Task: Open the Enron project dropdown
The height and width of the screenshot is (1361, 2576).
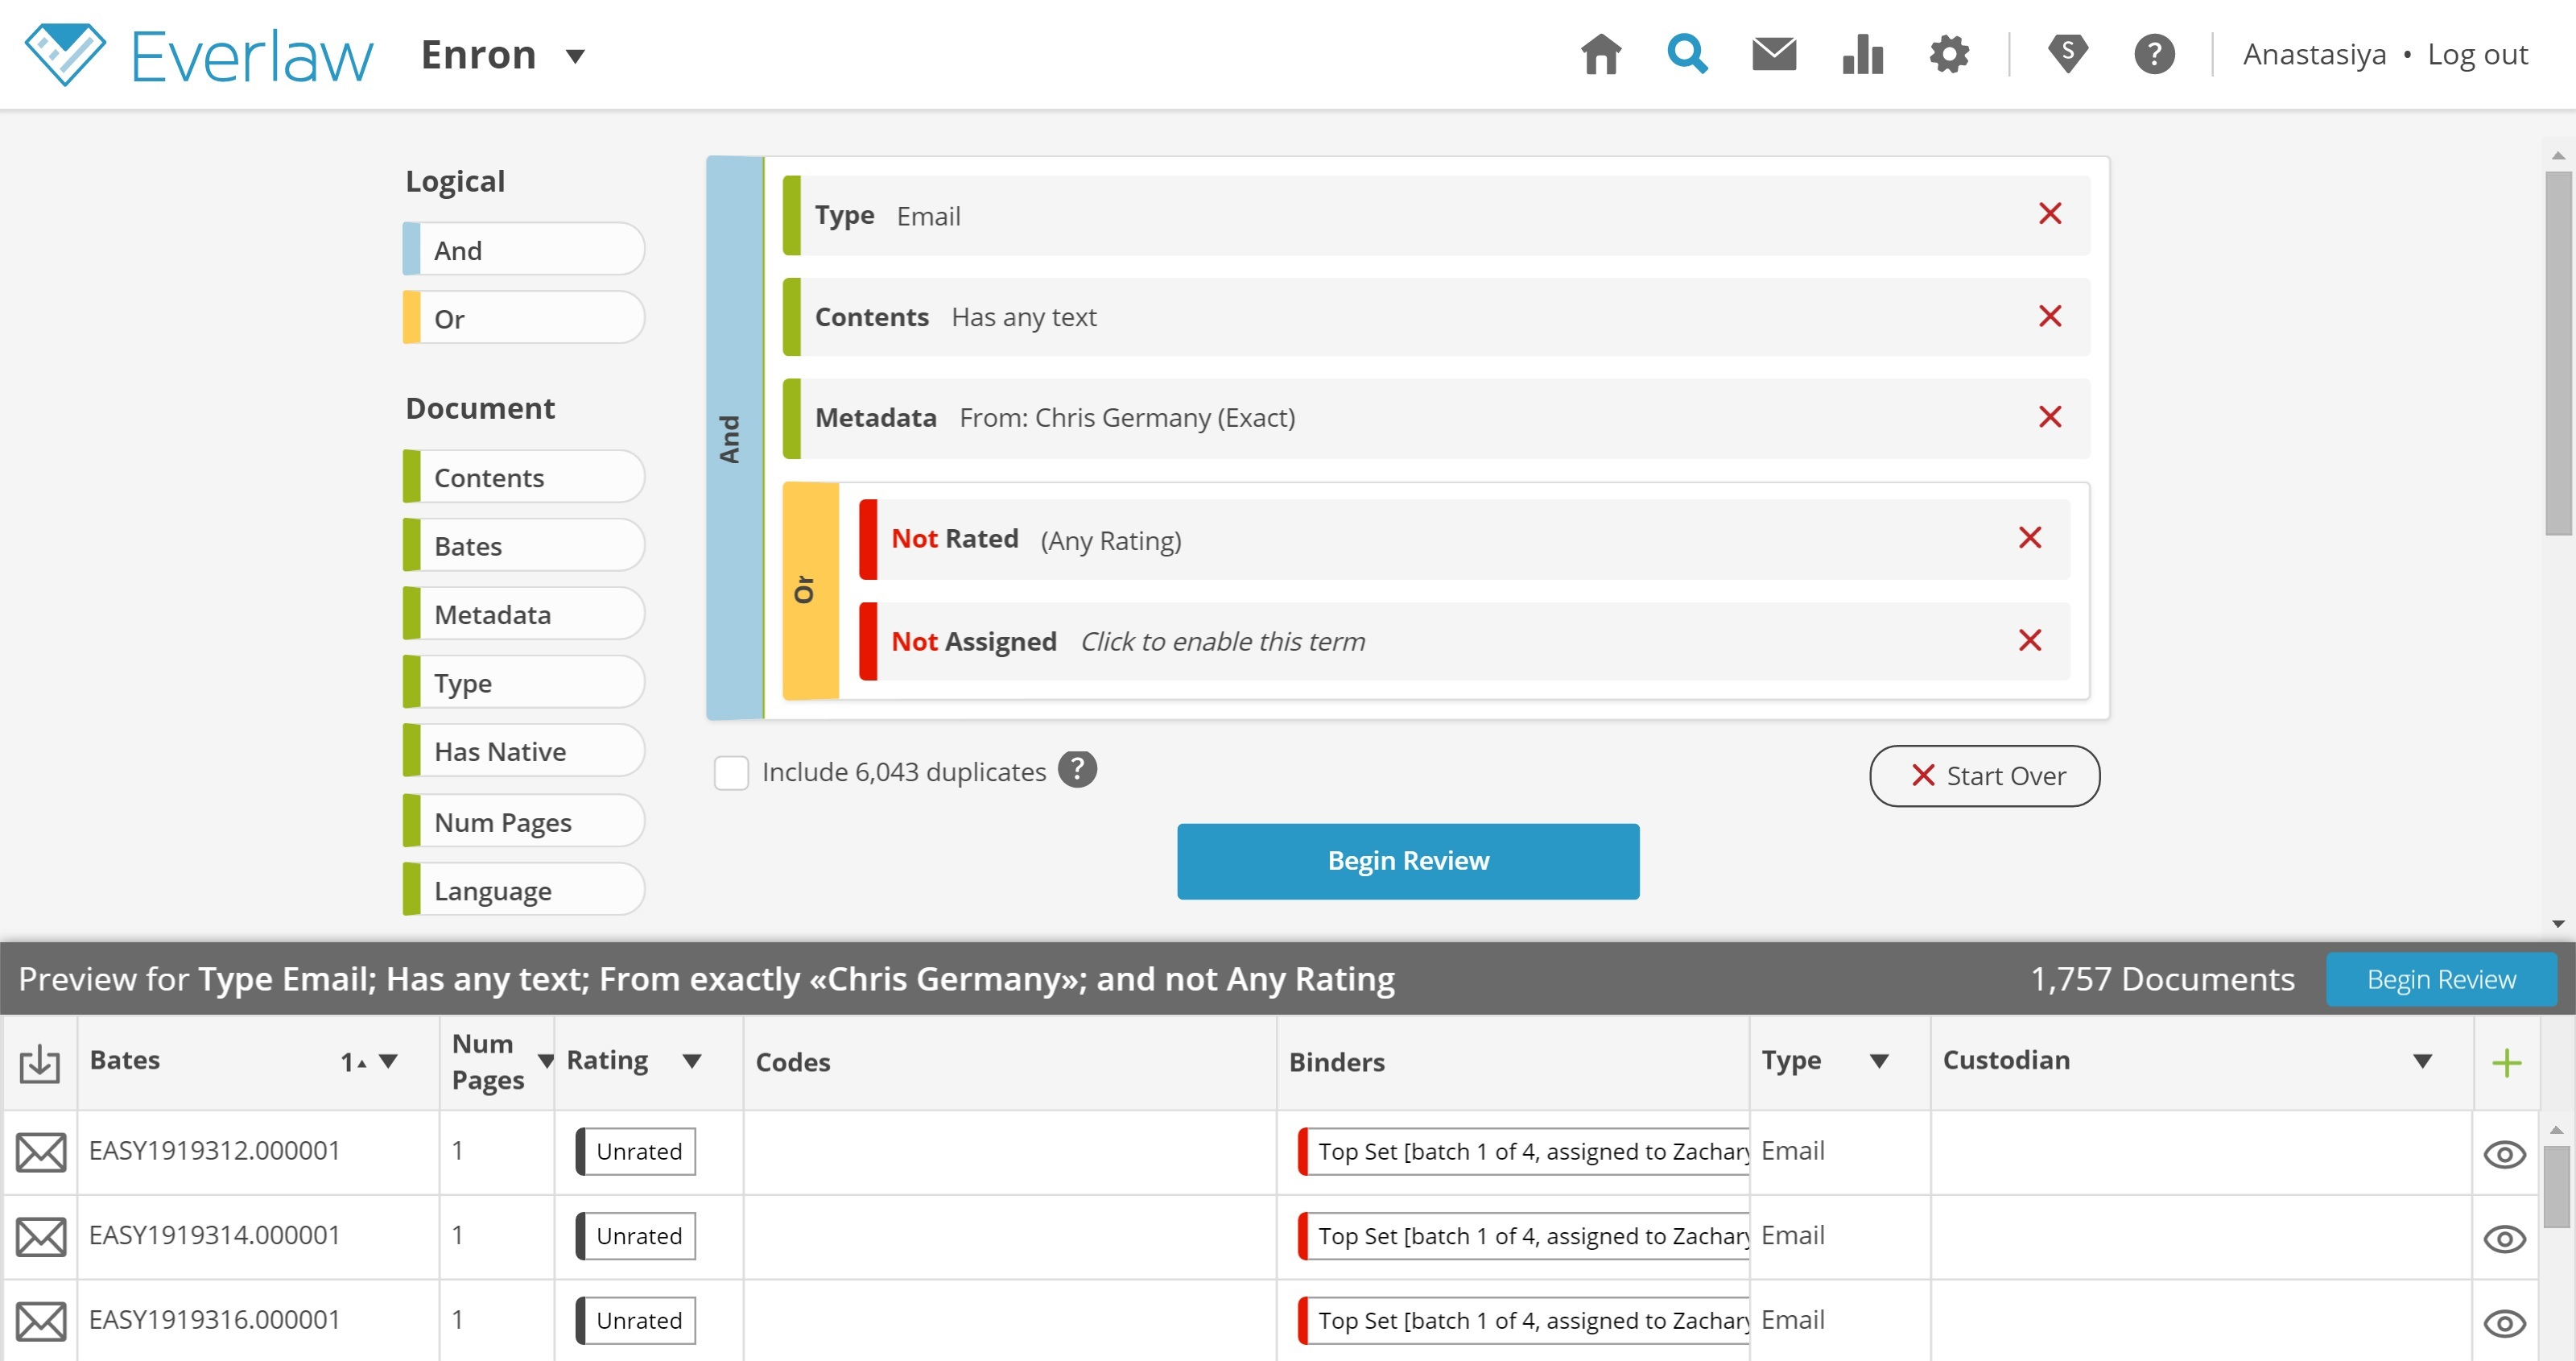Action: [x=574, y=56]
